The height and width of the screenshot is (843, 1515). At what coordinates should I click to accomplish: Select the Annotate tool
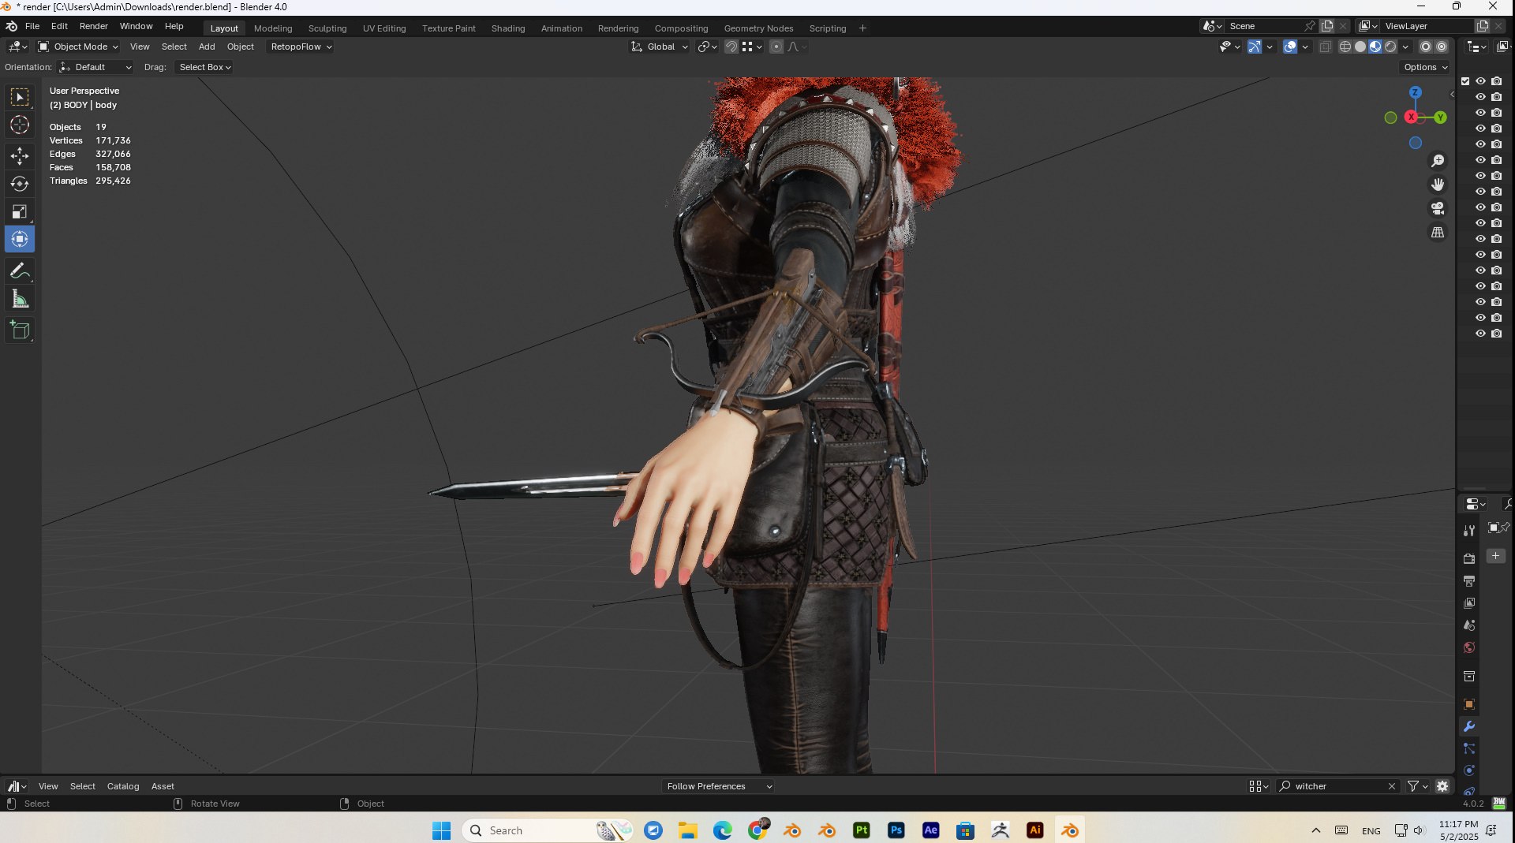tap(20, 271)
